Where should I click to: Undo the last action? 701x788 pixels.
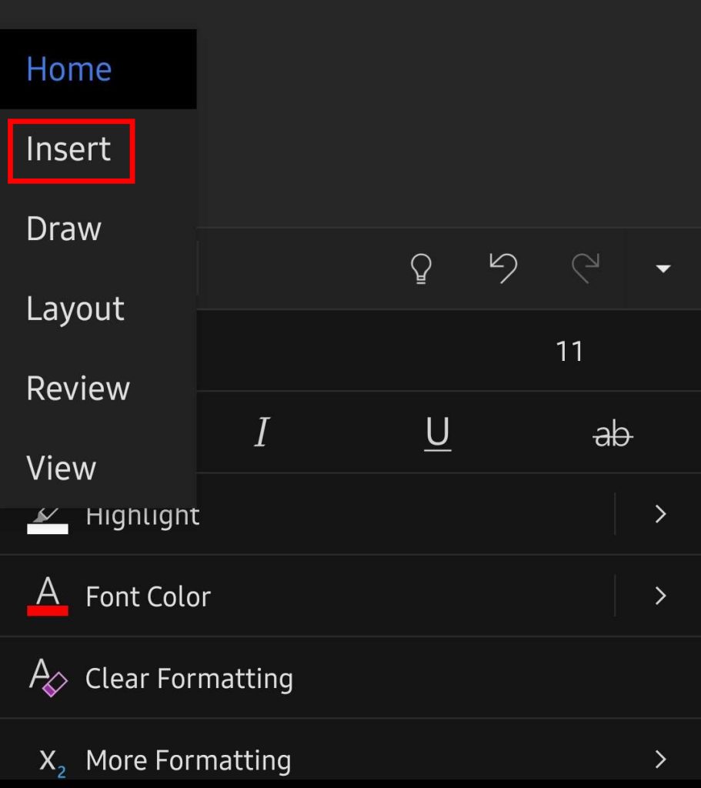coord(504,269)
